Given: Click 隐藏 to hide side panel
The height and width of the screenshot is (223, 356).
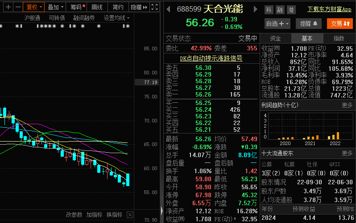Looking at the screenshot, I should [139, 7].
